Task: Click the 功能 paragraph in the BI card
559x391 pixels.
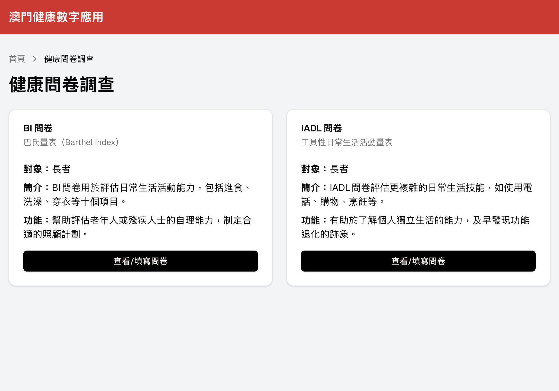Action: coord(137,227)
